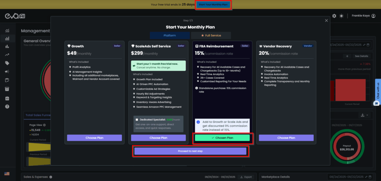381x181 pixels.
Task: Switch to Platform tab
Action: click(x=170, y=35)
